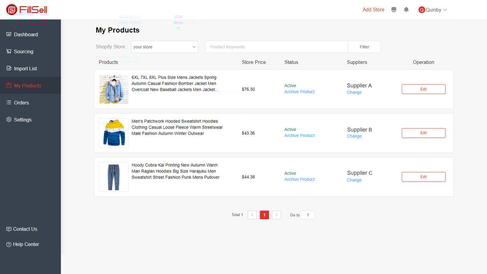Click the Go to page number field
The image size is (487, 274).
(308, 215)
